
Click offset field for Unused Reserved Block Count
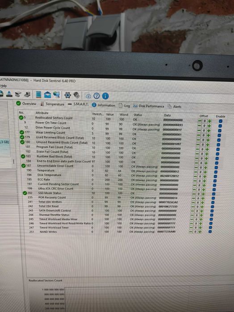tap(203, 145)
